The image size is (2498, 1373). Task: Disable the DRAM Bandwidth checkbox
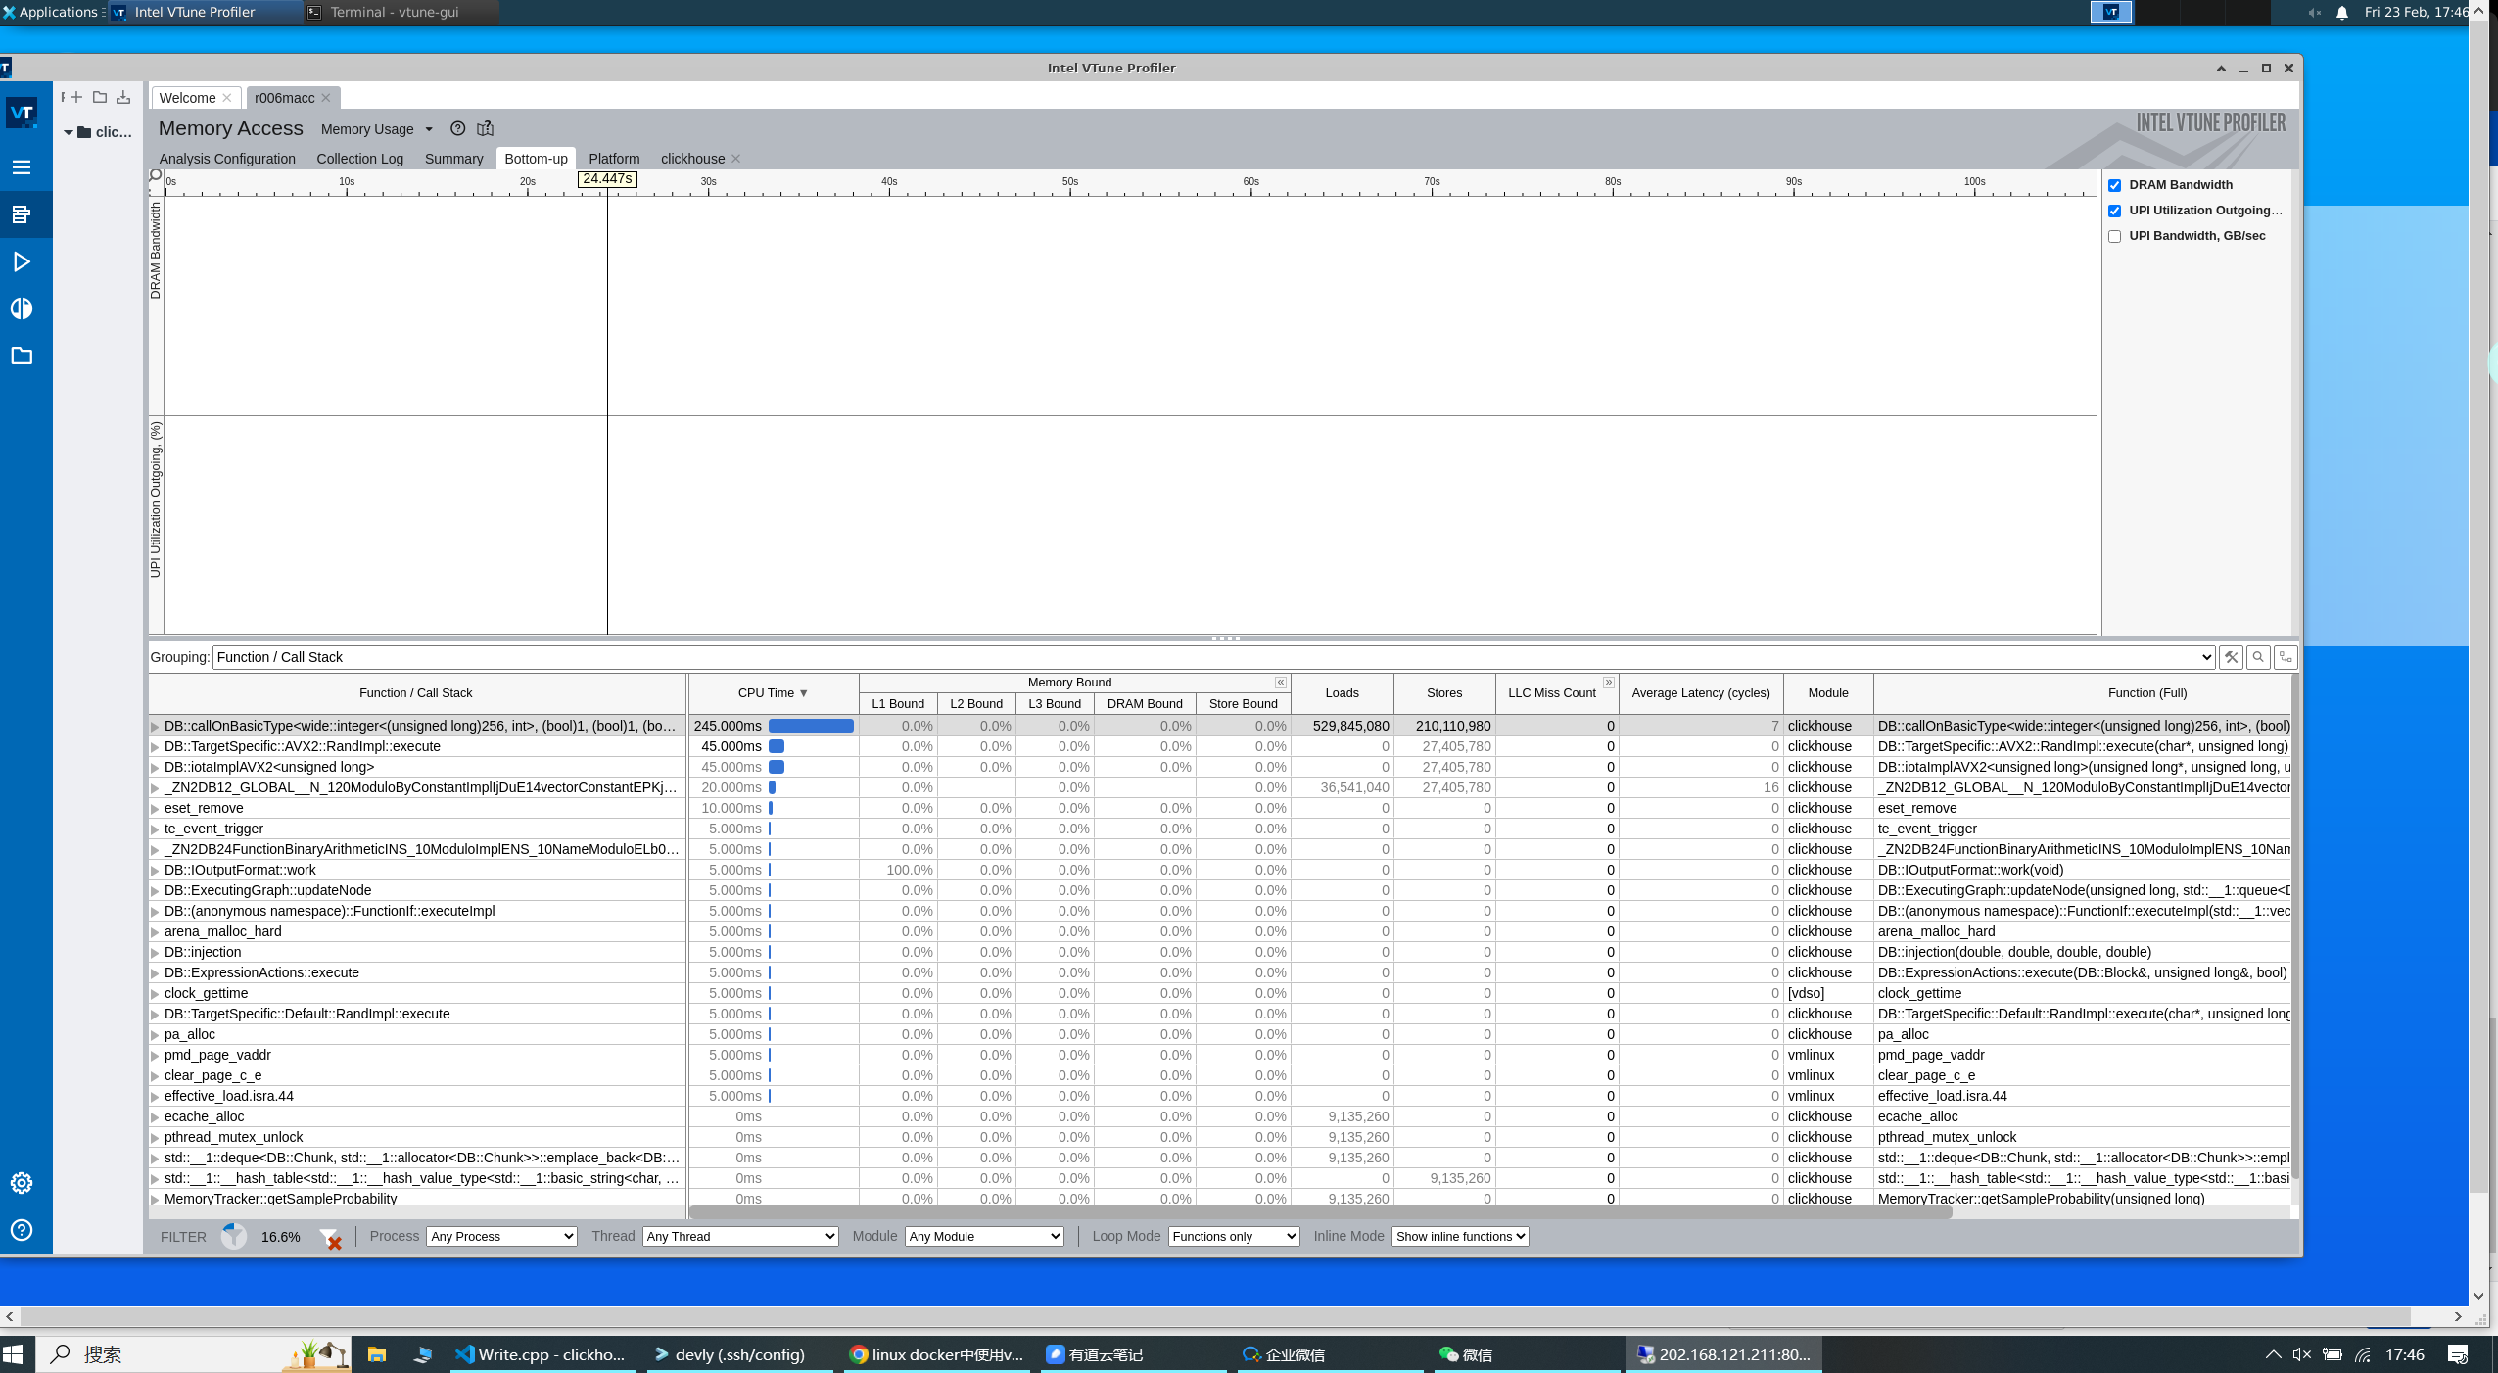click(2115, 185)
